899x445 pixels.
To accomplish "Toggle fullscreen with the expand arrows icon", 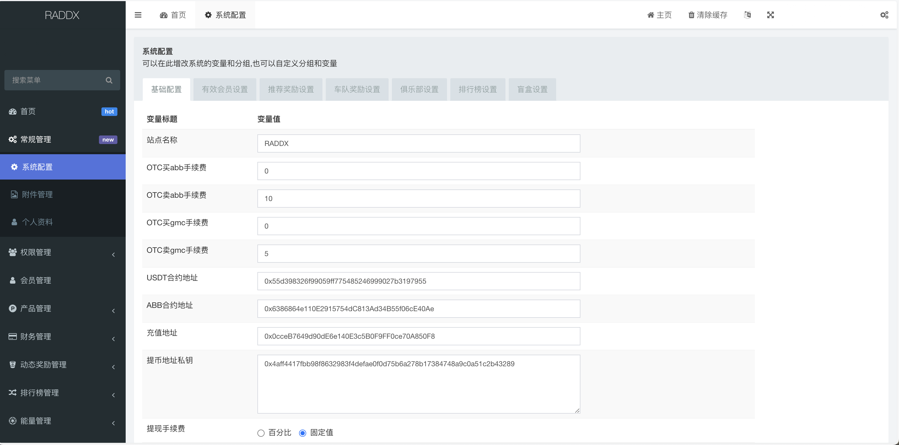I will [x=771, y=15].
